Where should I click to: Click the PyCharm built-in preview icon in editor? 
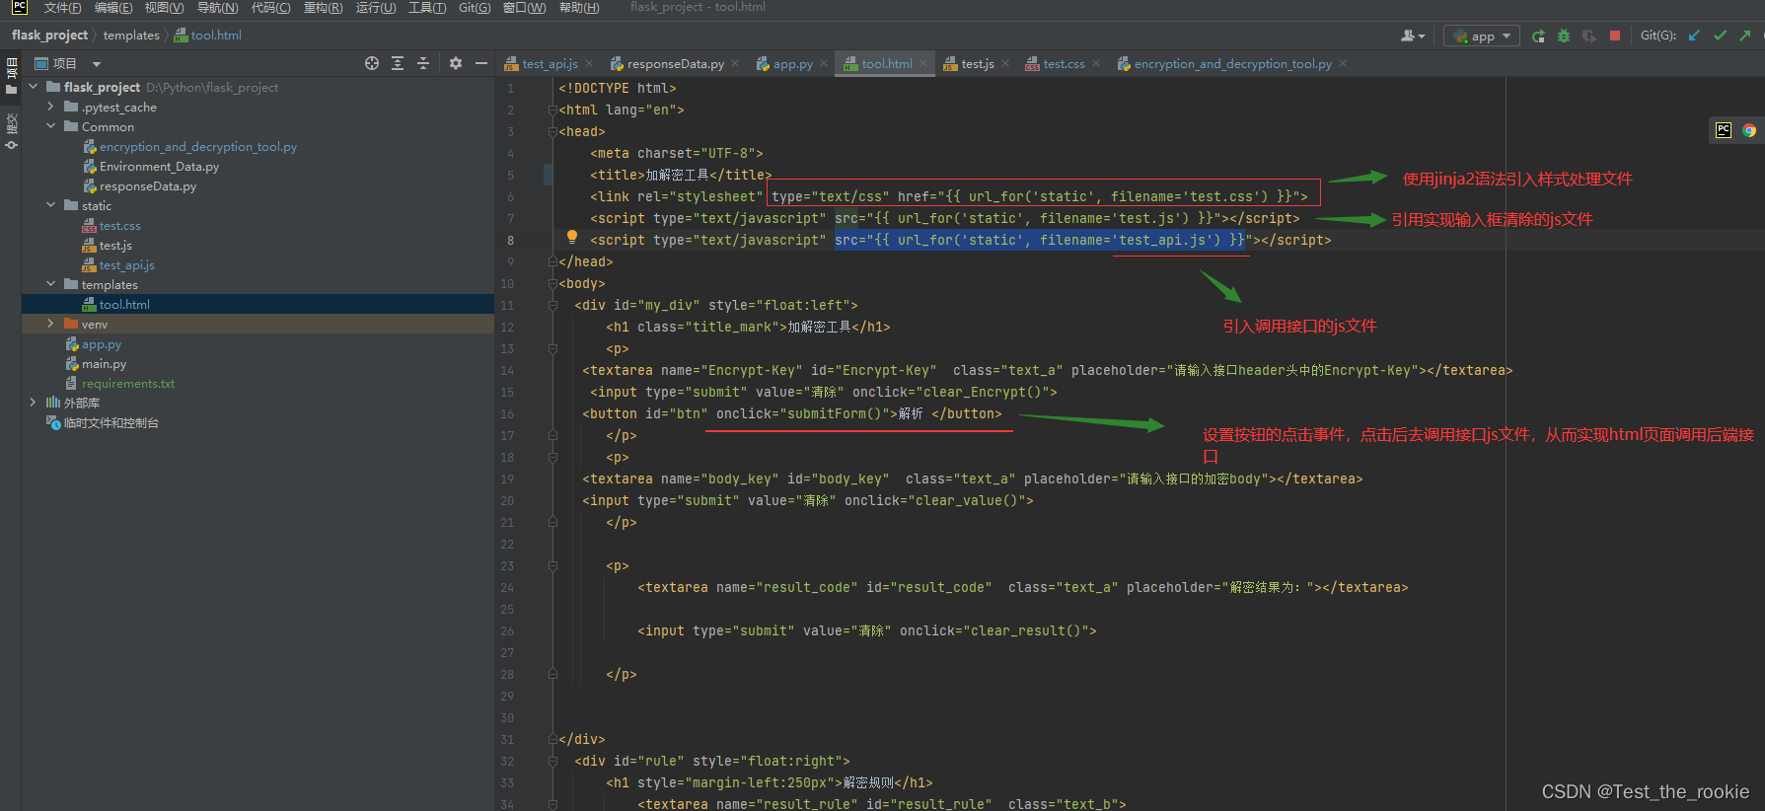click(x=1724, y=130)
